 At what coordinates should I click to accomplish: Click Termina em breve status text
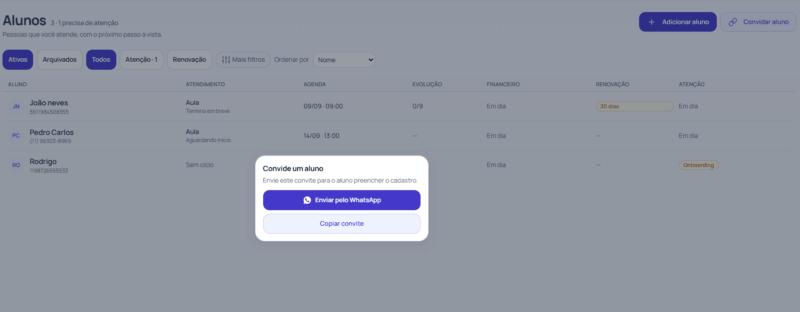[x=208, y=111]
